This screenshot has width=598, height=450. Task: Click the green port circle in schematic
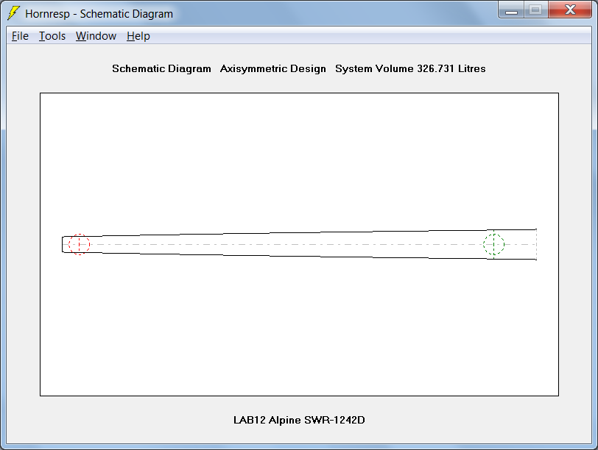coord(494,244)
